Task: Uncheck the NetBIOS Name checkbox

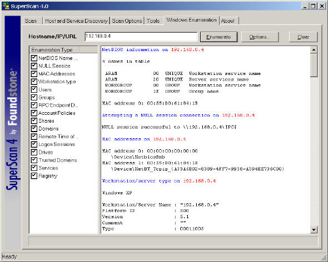Action: coord(34,58)
